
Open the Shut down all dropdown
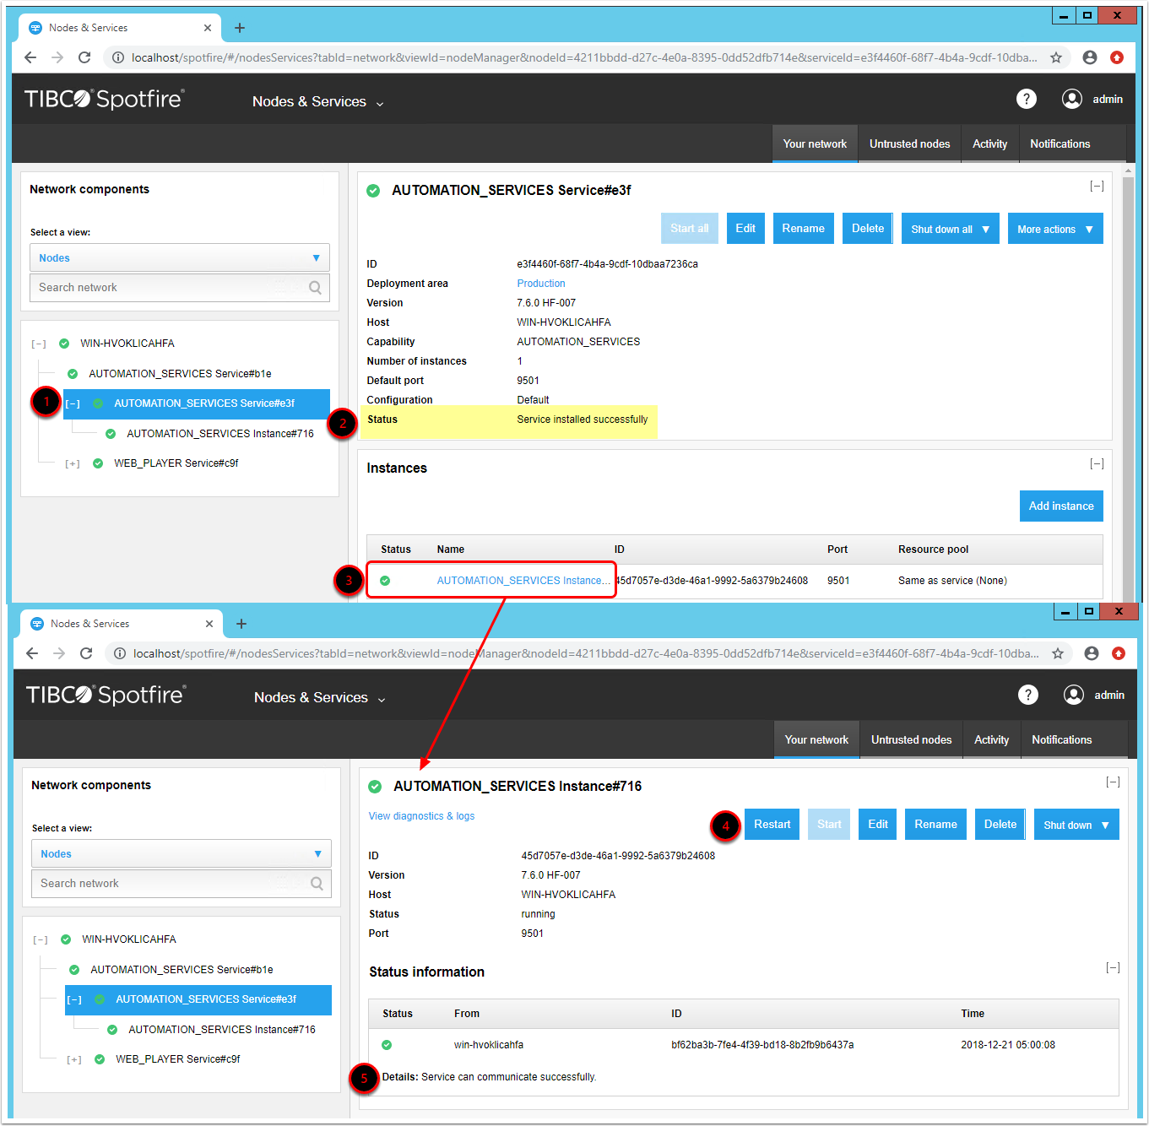[x=951, y=229]
